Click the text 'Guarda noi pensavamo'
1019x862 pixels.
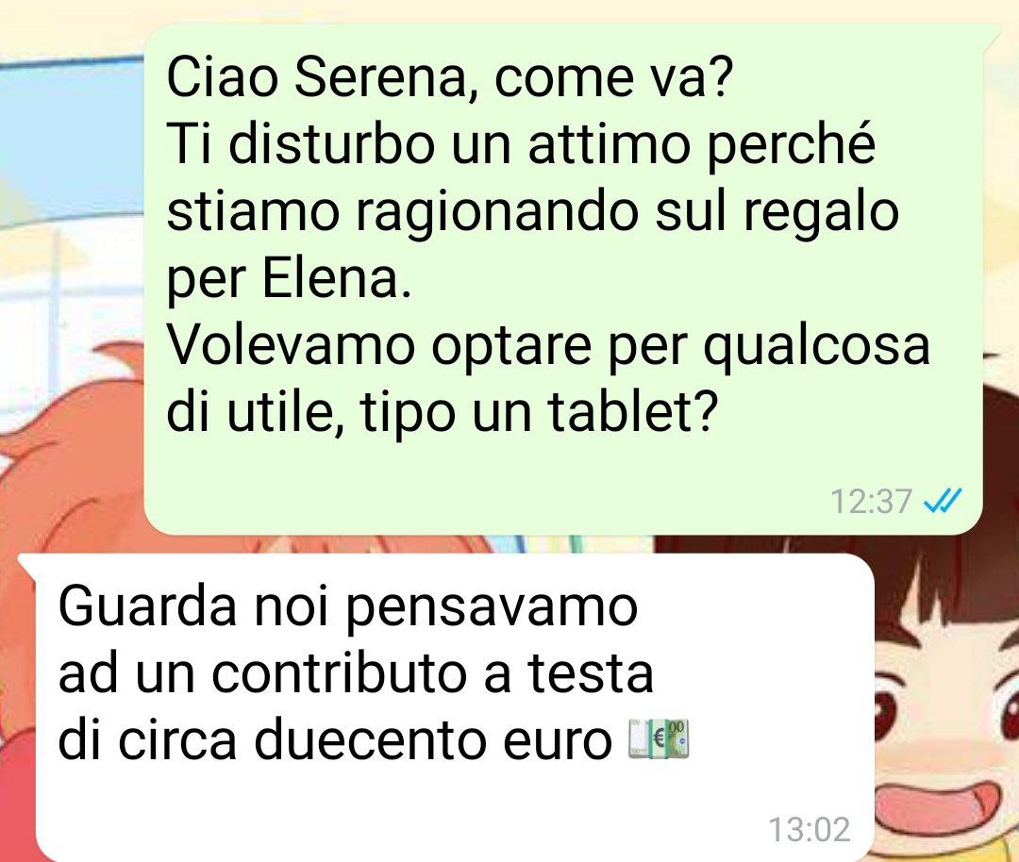coord(348,606)
